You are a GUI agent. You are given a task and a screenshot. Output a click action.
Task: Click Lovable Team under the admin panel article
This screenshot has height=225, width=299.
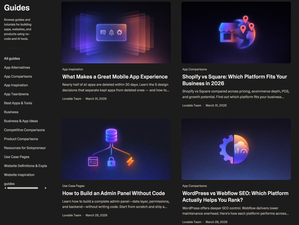(x=72, y=215)
